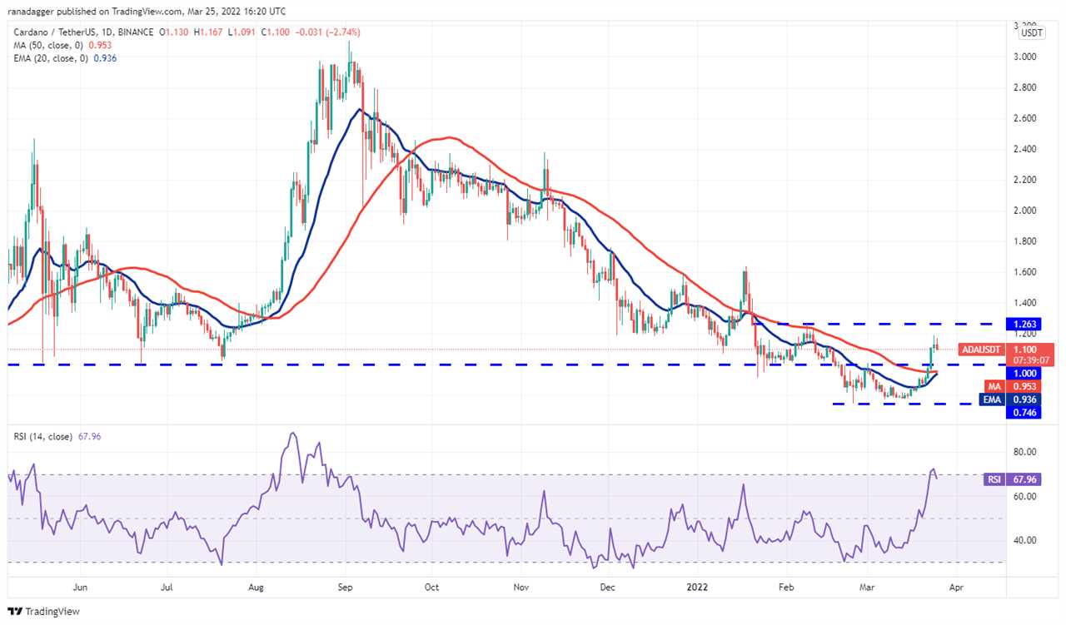1066x625 pixels.
Task: Click the purple RSI 67.96 value tag
Action: (x=1011, y=479)
